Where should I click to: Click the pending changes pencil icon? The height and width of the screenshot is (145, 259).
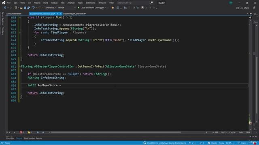coord(201,143)
